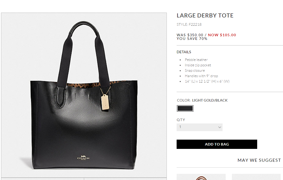283x180 pixels.
Task: Open the first suggested product thumbnail
Action: pyautogui.click(x=201, y=177)
